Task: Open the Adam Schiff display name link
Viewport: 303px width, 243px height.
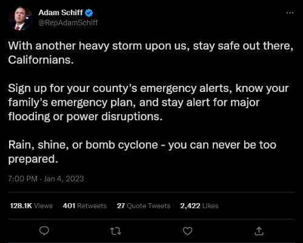Action: 61,13
